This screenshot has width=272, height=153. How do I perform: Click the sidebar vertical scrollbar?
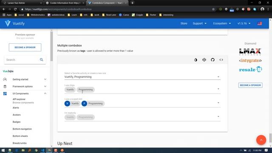tap(51, 46)
